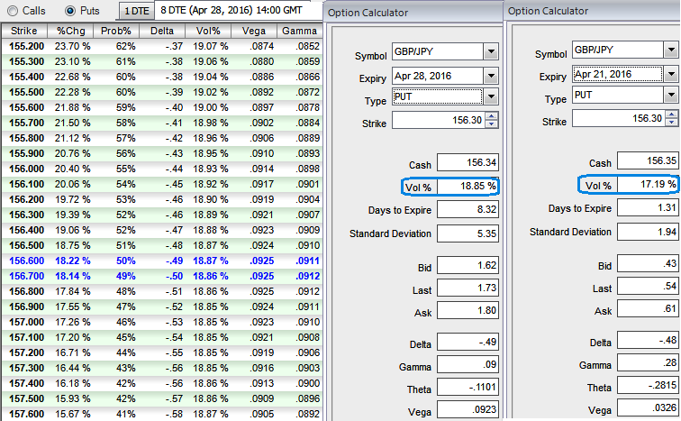The image size is (681, 421).
Task: Click Cash field showing 156.34
Action: (x=467, y=163)
